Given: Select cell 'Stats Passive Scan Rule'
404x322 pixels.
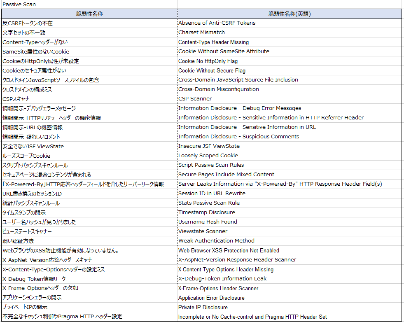Looking at the screenshot, I should (x=290, y=203).
